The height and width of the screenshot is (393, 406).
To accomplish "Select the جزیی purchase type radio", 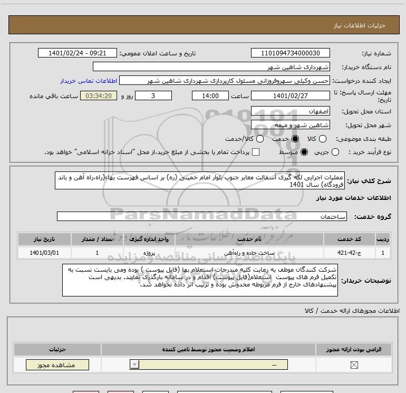I will coord(335,152).
